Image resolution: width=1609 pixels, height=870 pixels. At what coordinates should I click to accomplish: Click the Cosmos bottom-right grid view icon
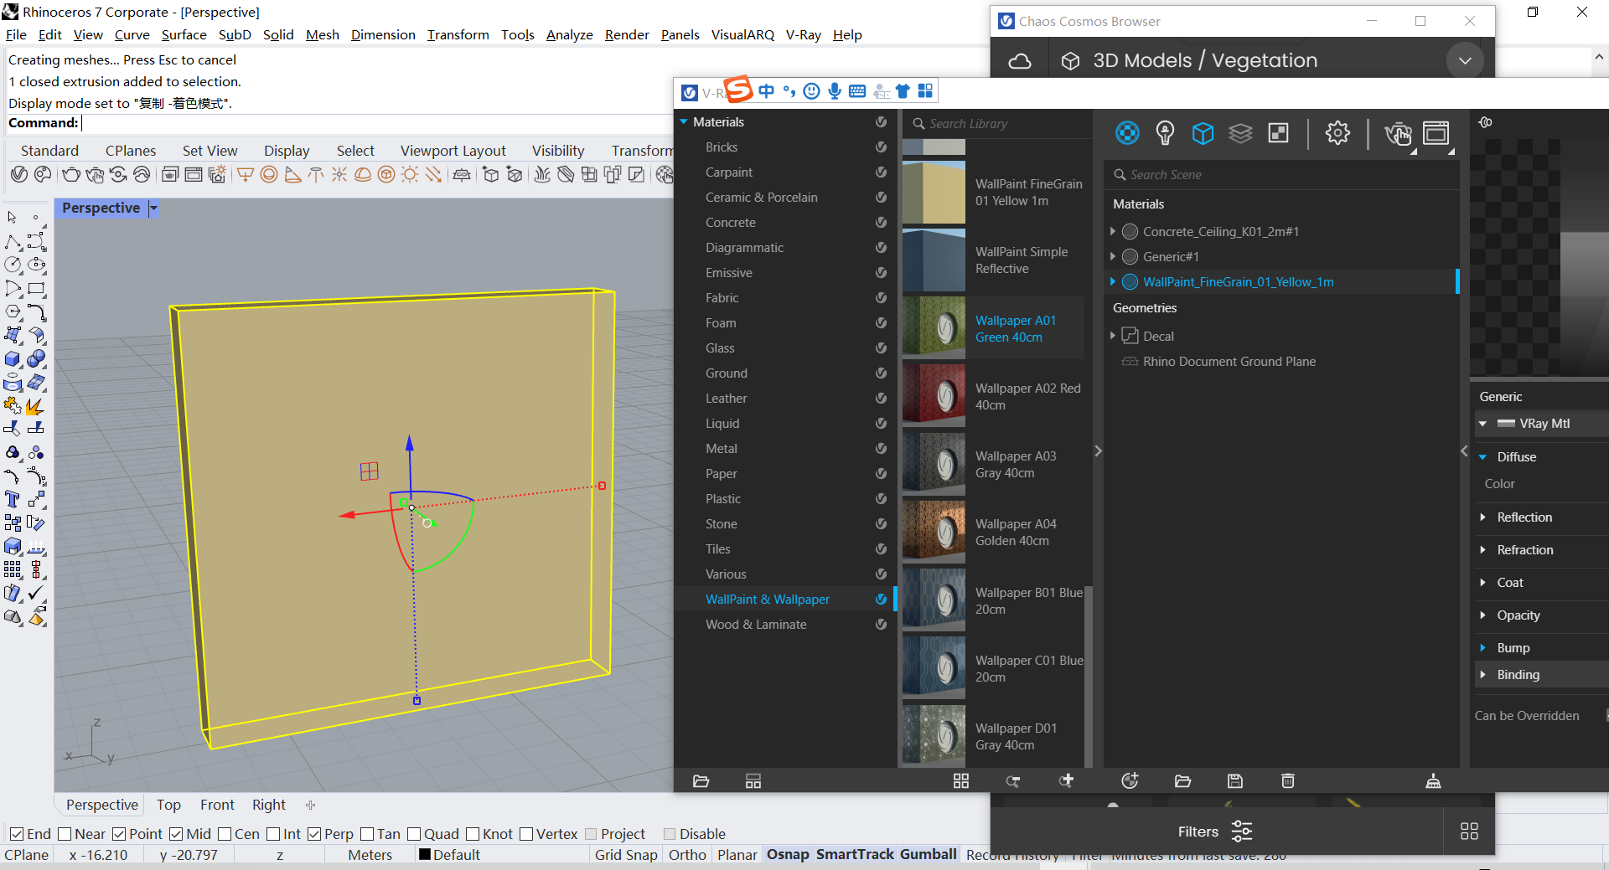pos(1469,831)
